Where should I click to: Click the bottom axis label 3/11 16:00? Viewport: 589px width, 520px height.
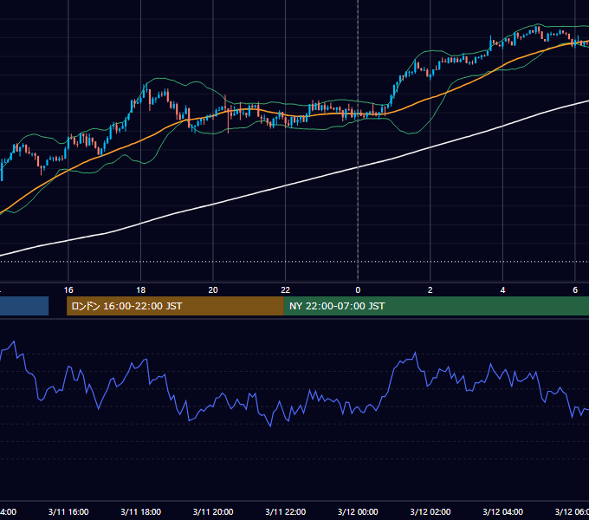click(68, 511)
